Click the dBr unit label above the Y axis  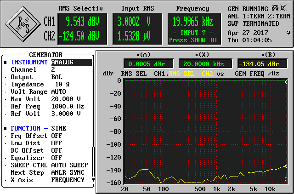click(x=108, y=74)
